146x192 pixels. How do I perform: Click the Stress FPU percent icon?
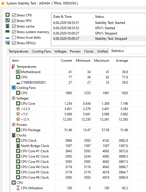[x=8, y=20]
